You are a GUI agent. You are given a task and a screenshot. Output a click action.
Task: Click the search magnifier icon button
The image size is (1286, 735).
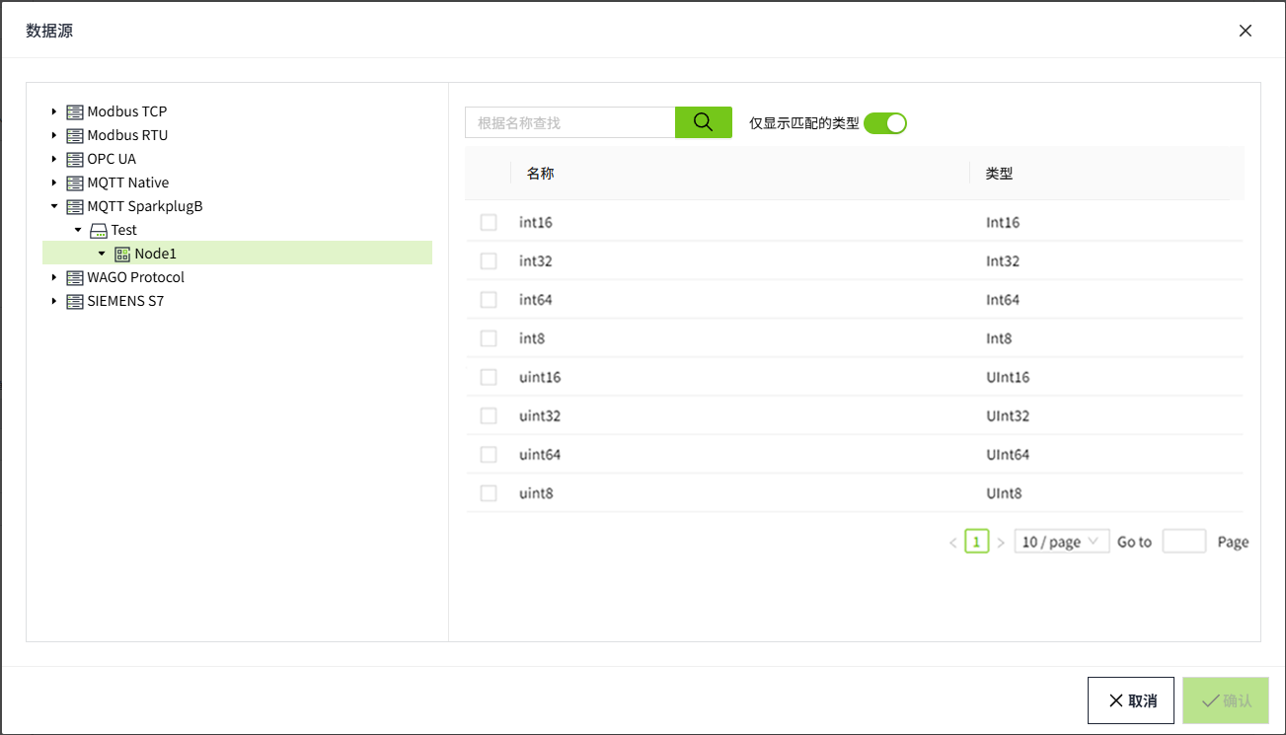tap(703, 122)
